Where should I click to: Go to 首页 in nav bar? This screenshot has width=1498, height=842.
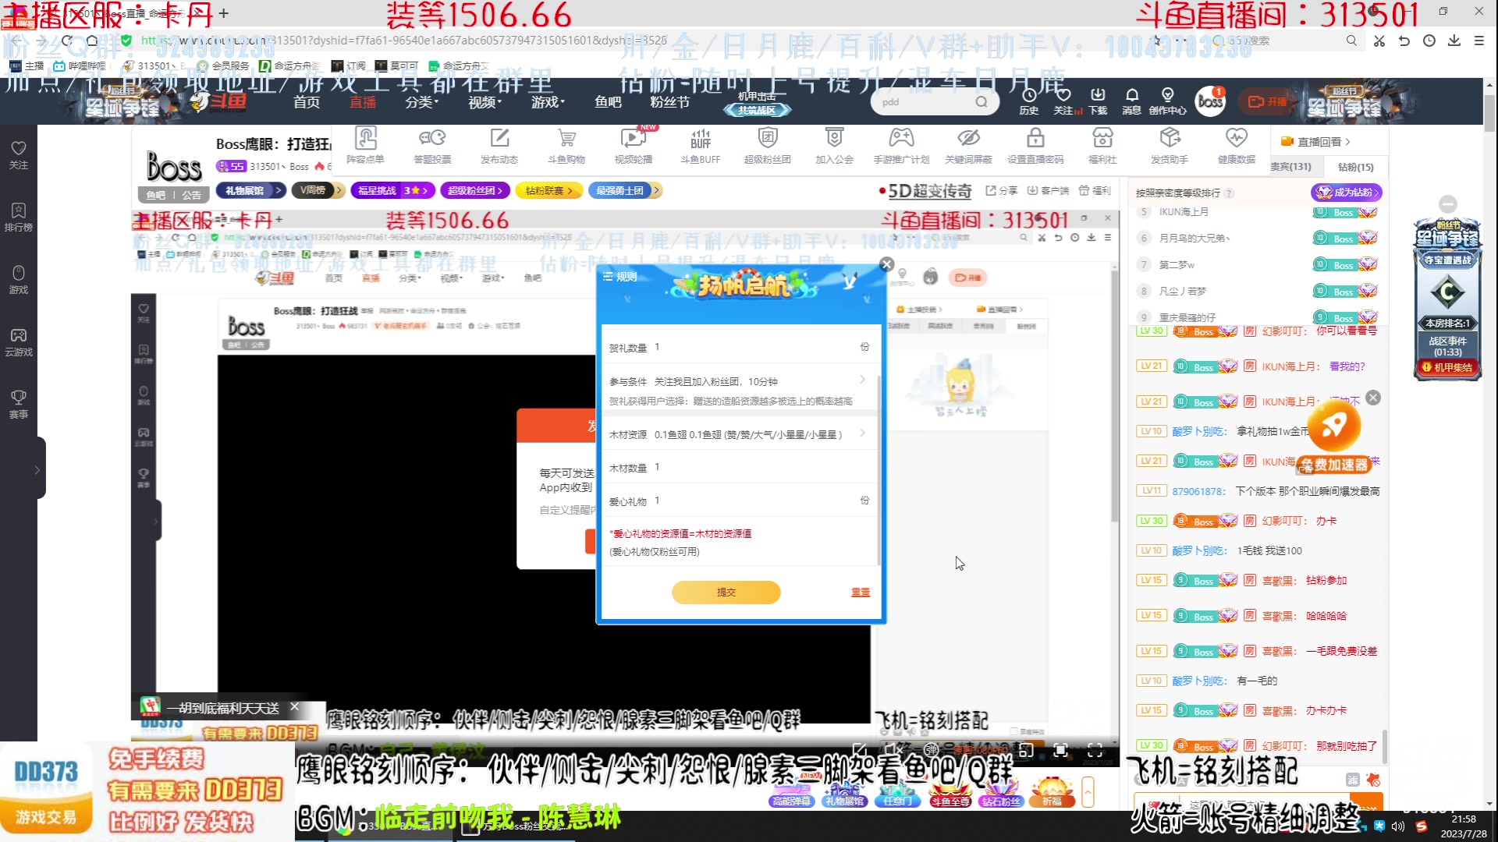point(307,102)
